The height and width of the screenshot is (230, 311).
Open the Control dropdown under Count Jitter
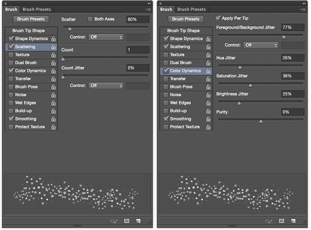pyautogui.click(x=106, y=86)
